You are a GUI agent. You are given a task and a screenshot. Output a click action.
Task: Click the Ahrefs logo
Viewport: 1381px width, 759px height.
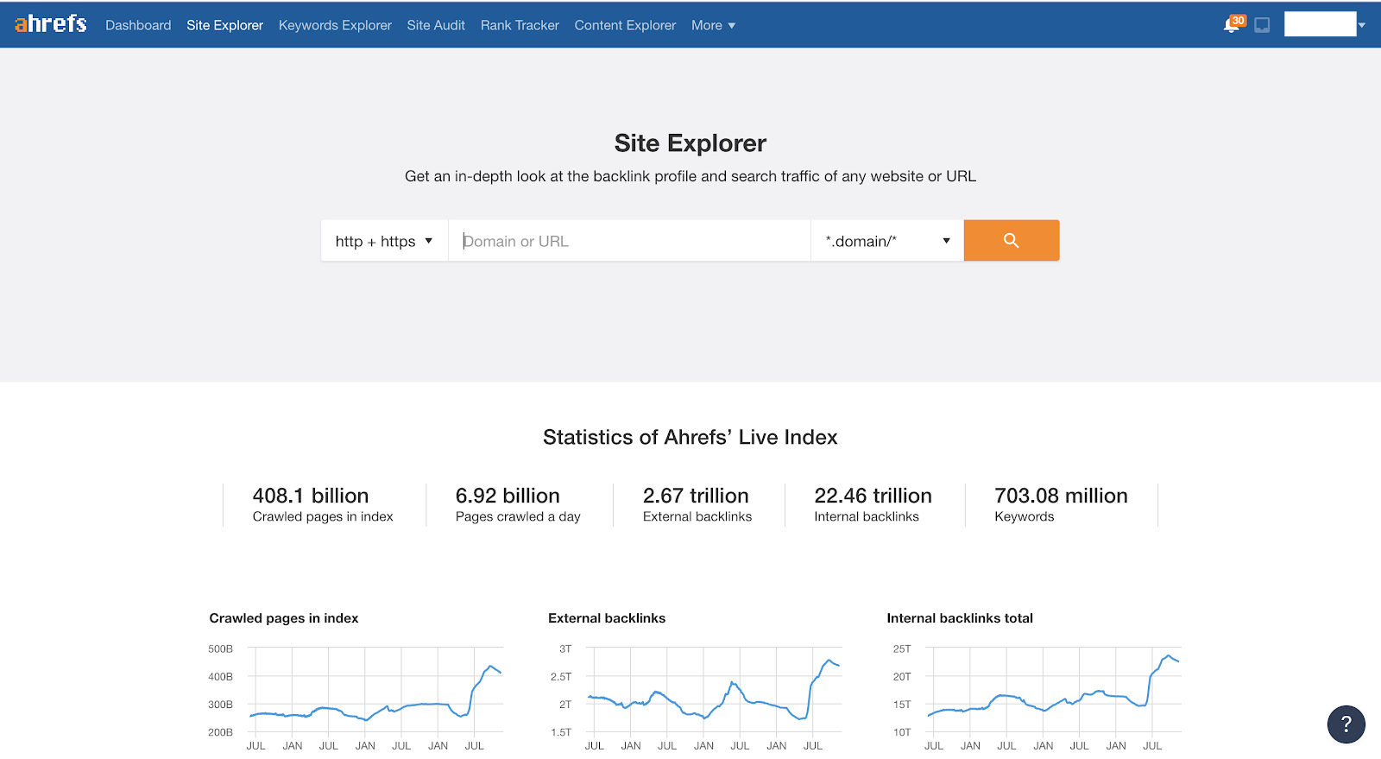tap(50, 24)
